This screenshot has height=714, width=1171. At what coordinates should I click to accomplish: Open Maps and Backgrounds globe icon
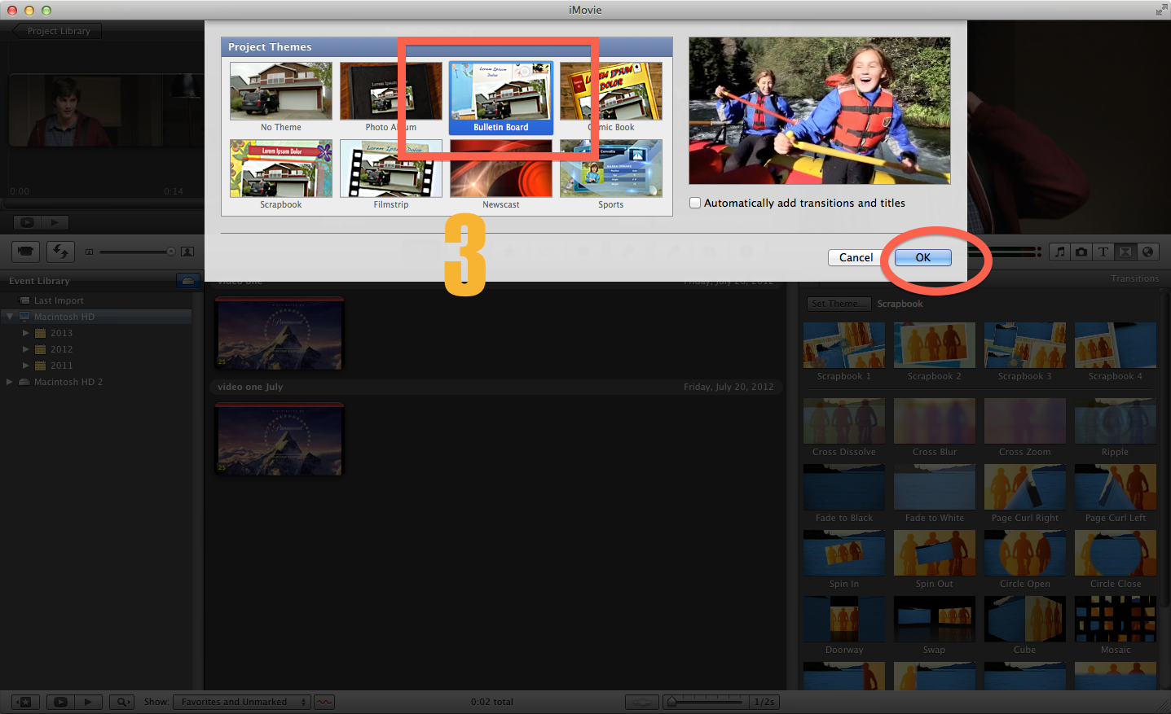(1147, 252)
